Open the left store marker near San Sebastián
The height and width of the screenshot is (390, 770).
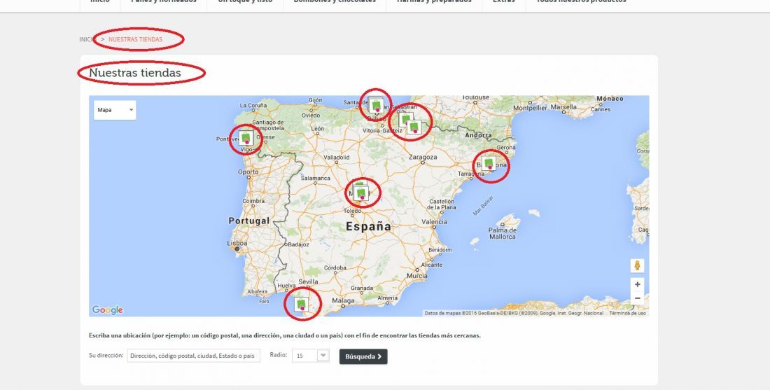coord(405,119)
